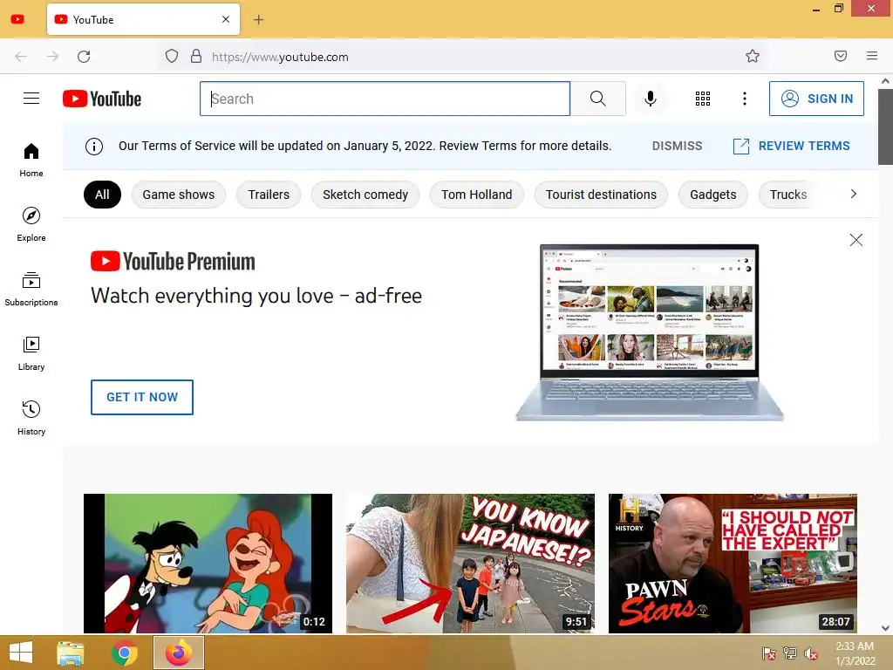Close the YouTube browser tab
Image resolution: width=893 pixels, height=670 pixels.
(x=226, y=19)
